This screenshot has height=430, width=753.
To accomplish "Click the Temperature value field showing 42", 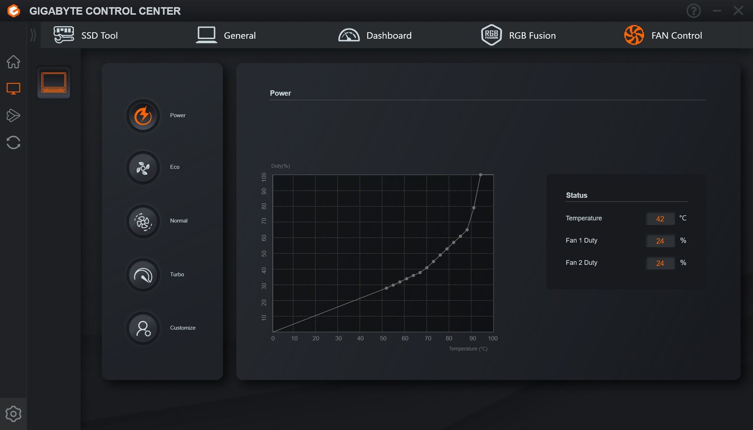I will click(x=660, y=219).
